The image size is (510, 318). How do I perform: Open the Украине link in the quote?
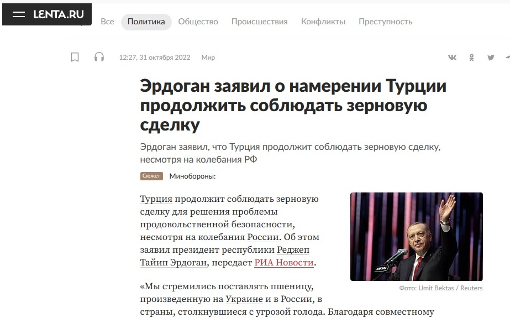[244, 299]
